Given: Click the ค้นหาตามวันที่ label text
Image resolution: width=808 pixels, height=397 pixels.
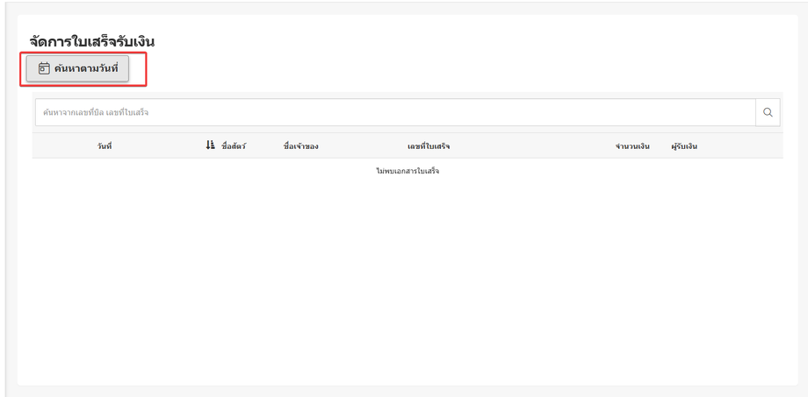Looking at the screenshot, I should pyautogui.click(x=87, y=68).
